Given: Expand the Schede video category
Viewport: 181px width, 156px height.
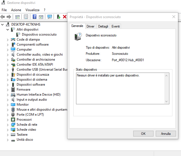Looking at the screenshot, I should pyautogui.click(x=7, y=130).
